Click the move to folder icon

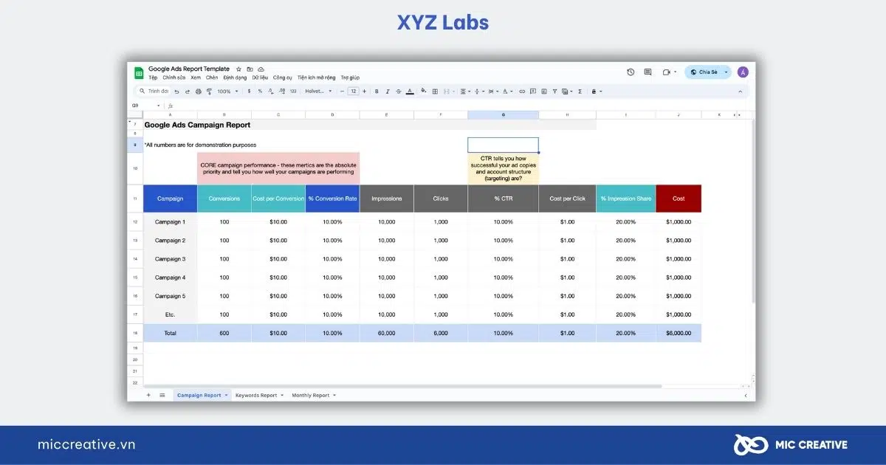pos(250,69)
